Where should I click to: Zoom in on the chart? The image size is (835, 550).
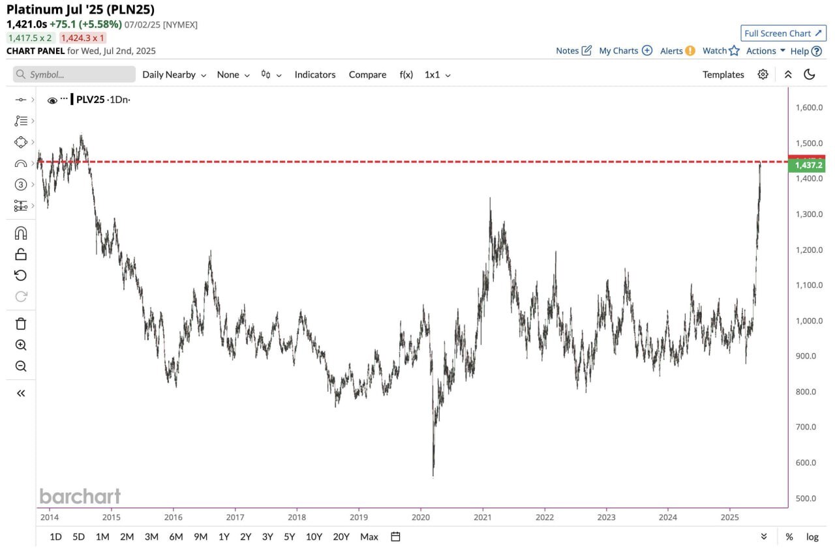(x=20, y=345)
